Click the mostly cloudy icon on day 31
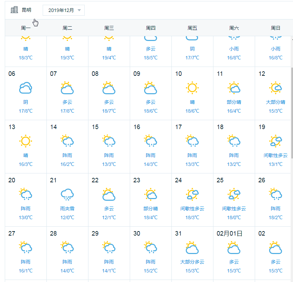Viewport: 293px width, 282px height. click(192, 247)
